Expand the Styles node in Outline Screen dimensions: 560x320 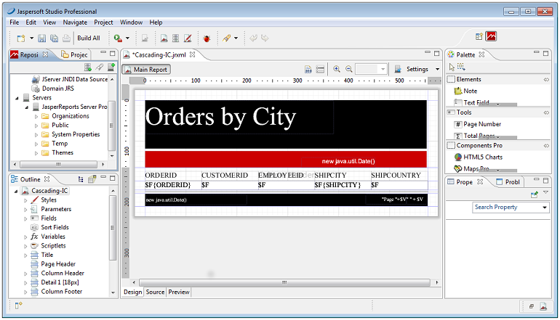25,200
